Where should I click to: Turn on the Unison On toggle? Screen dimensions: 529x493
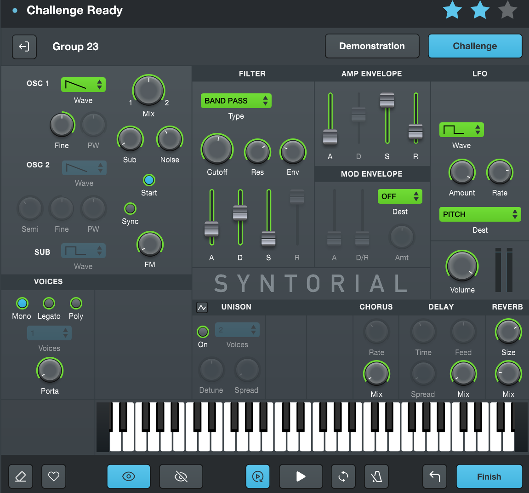(x=203, y=332)
